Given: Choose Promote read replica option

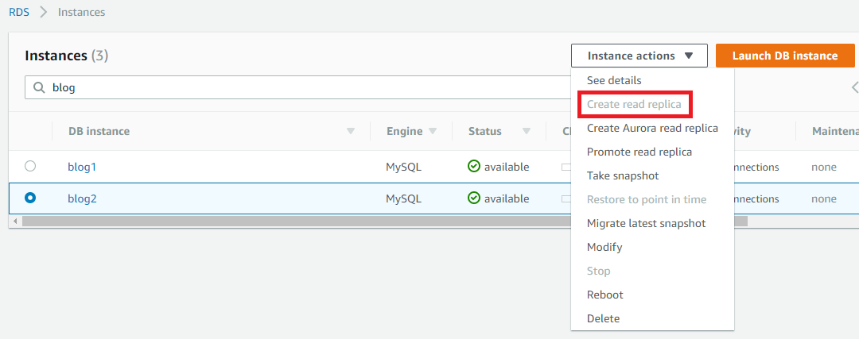Looking at the screenshot, I should coord(639,152).
